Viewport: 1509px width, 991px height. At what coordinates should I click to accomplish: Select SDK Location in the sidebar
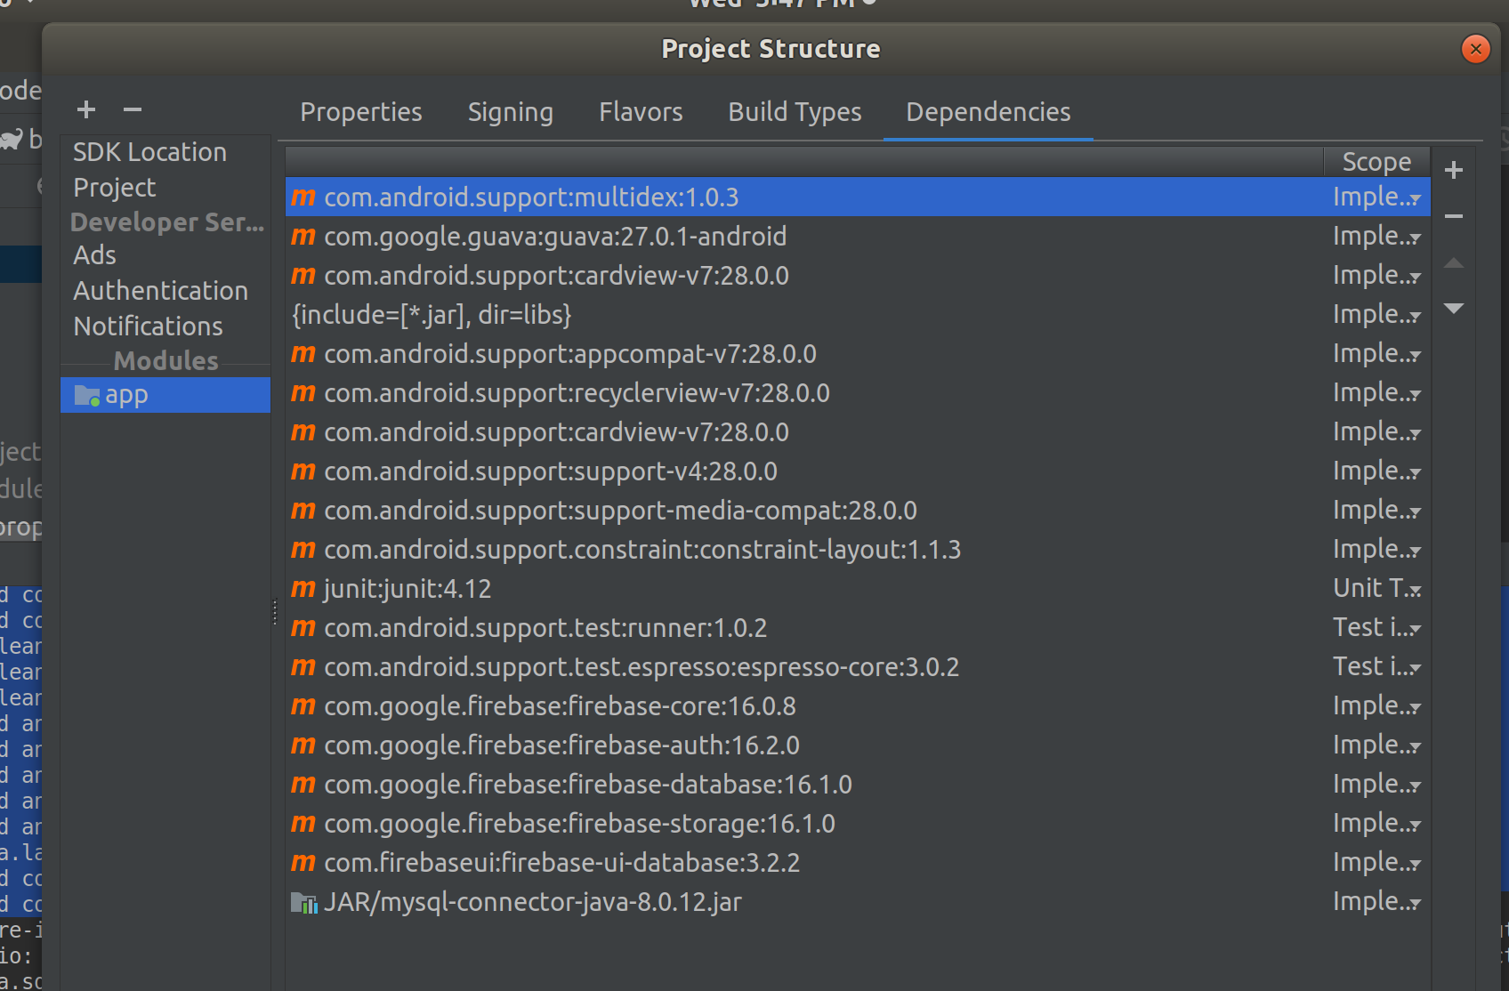(149, 151)
